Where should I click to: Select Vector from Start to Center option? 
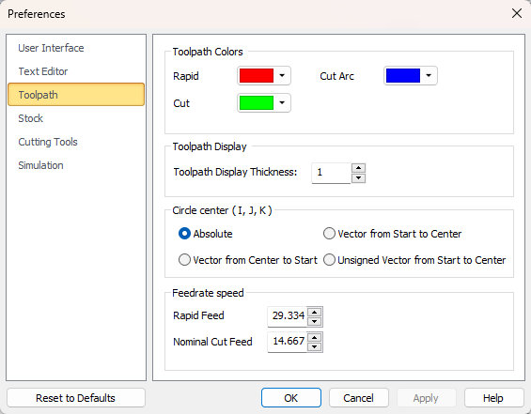point(392,234)
